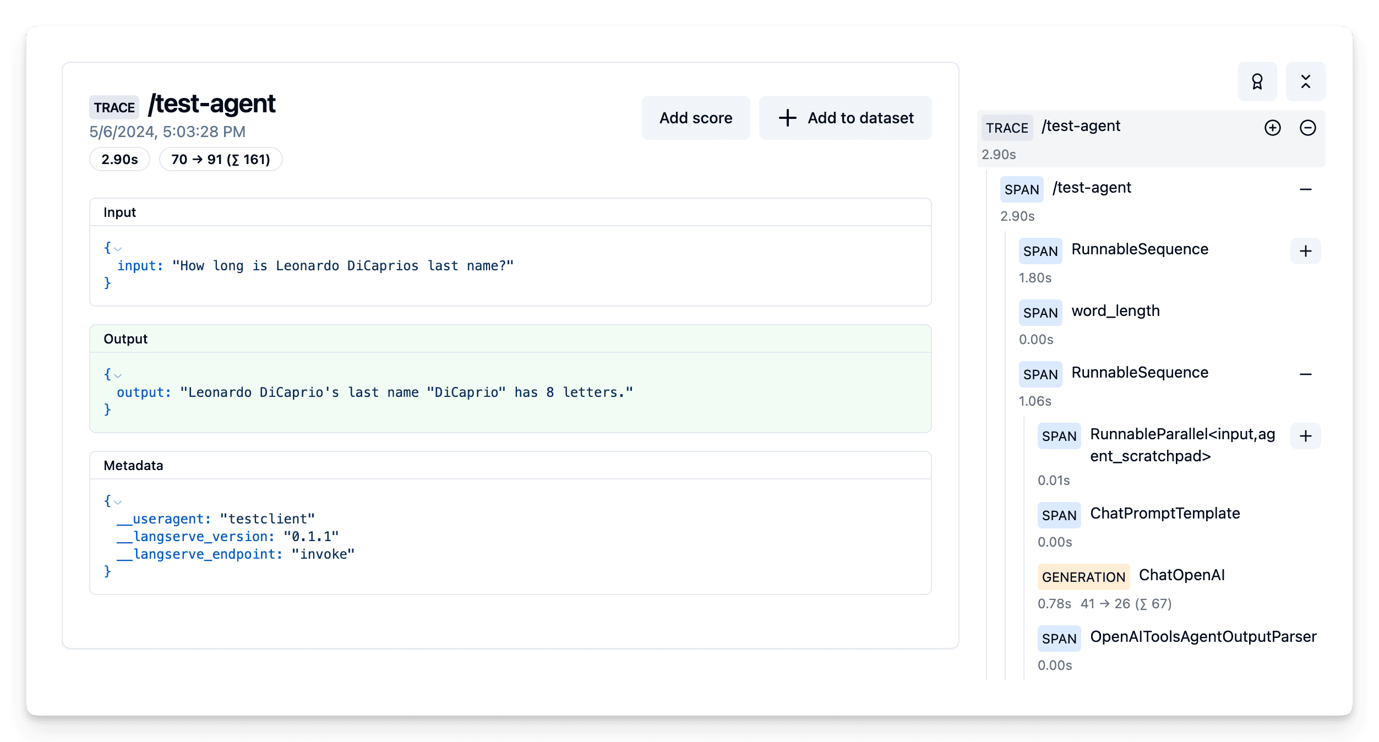The height and width of the screenshot is (742, 1379).
Task: Expand all nodes with circled plus icon
Action: 1272,128
